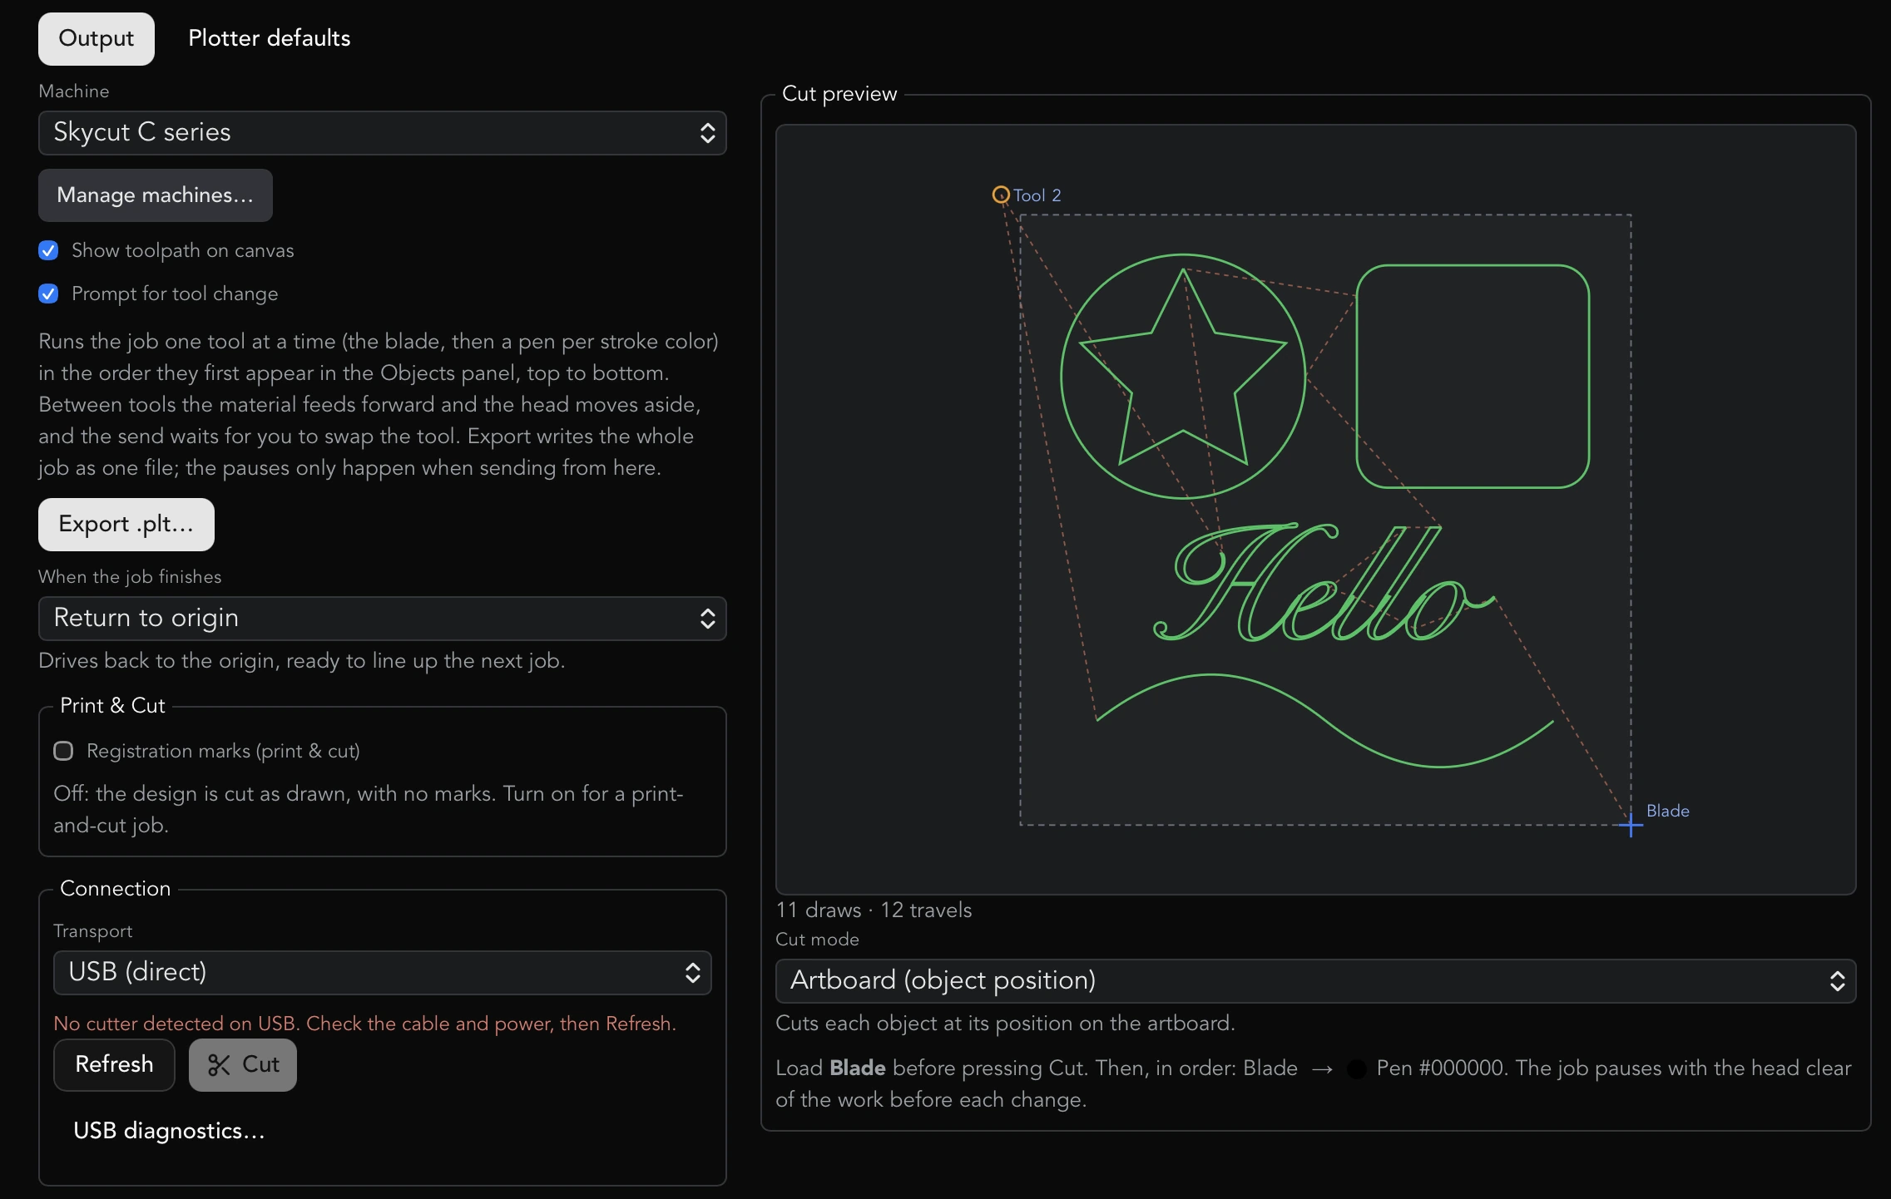Open the Return to origin dropdown
The height and width of the screenshot is (1199, 1891).
pos(382,619)
